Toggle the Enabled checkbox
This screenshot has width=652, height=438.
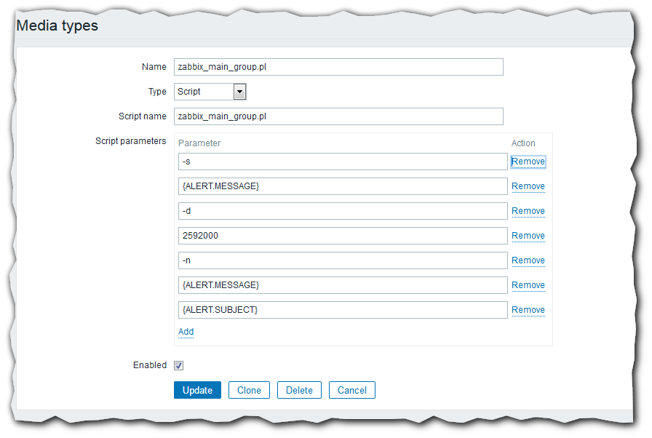pyautogui.click(x=179, y=365)
